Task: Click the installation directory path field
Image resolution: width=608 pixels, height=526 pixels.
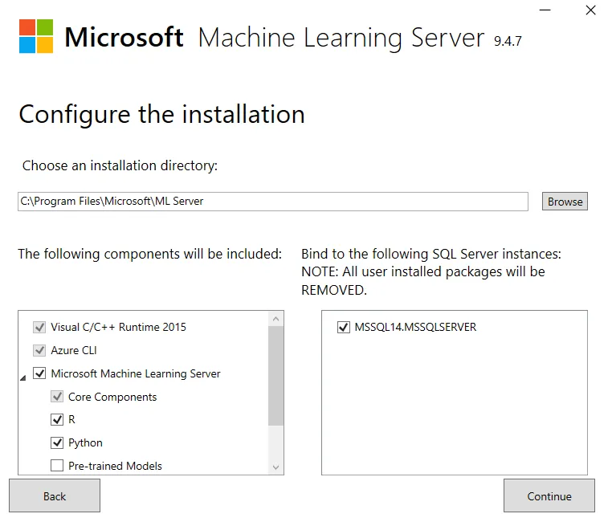Action: (x=273, y=202)
